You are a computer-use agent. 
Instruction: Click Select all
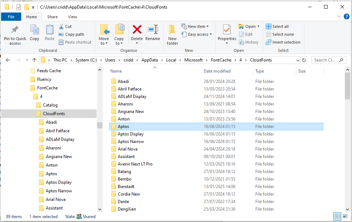277,26
